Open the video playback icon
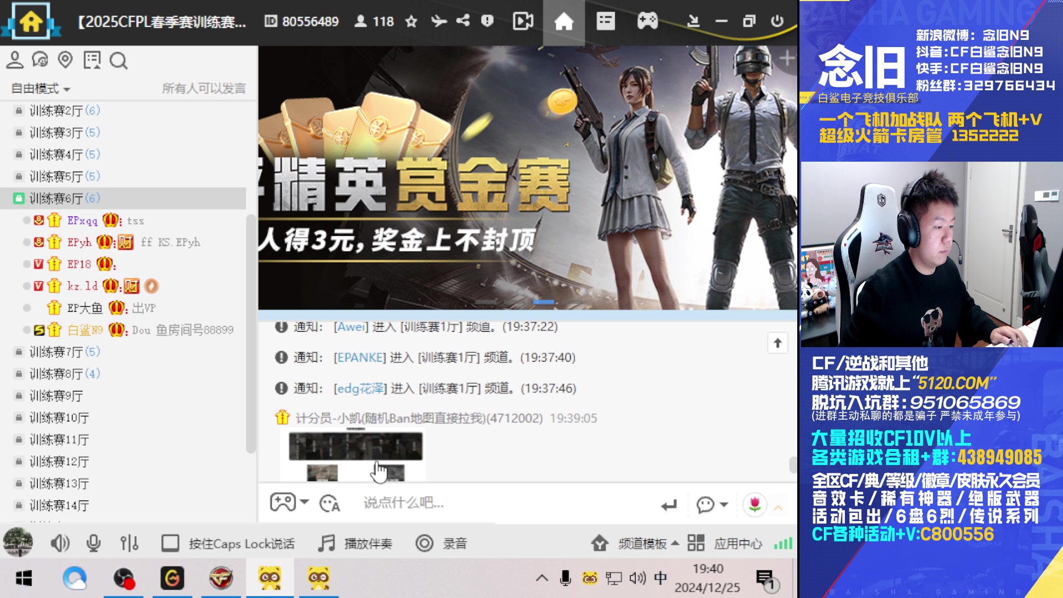 [x=523, y=22]
